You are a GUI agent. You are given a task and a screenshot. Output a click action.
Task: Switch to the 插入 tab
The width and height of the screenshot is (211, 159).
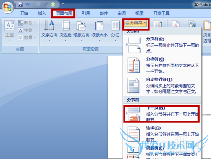(x=42, y=13)
